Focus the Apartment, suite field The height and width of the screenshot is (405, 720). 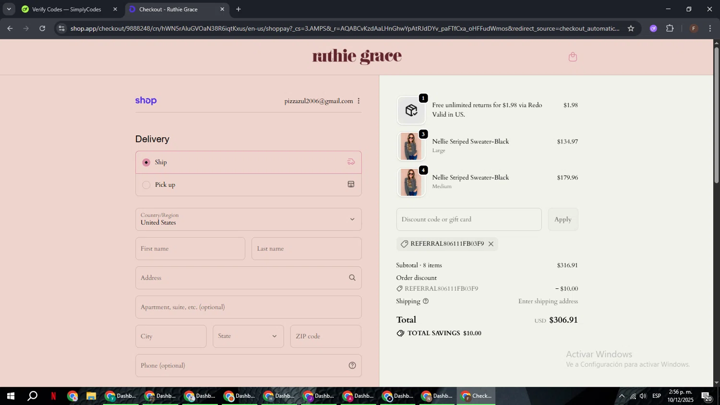point(248,307)
